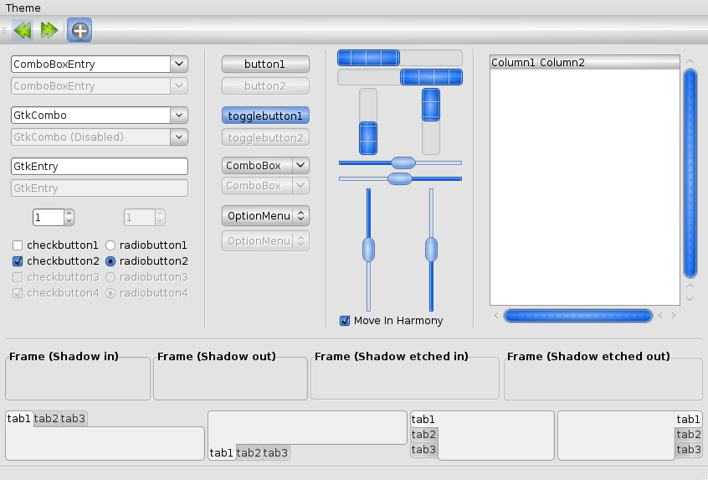Increase the active spin button value
The image size is (708, 480).
pos(69,214)
